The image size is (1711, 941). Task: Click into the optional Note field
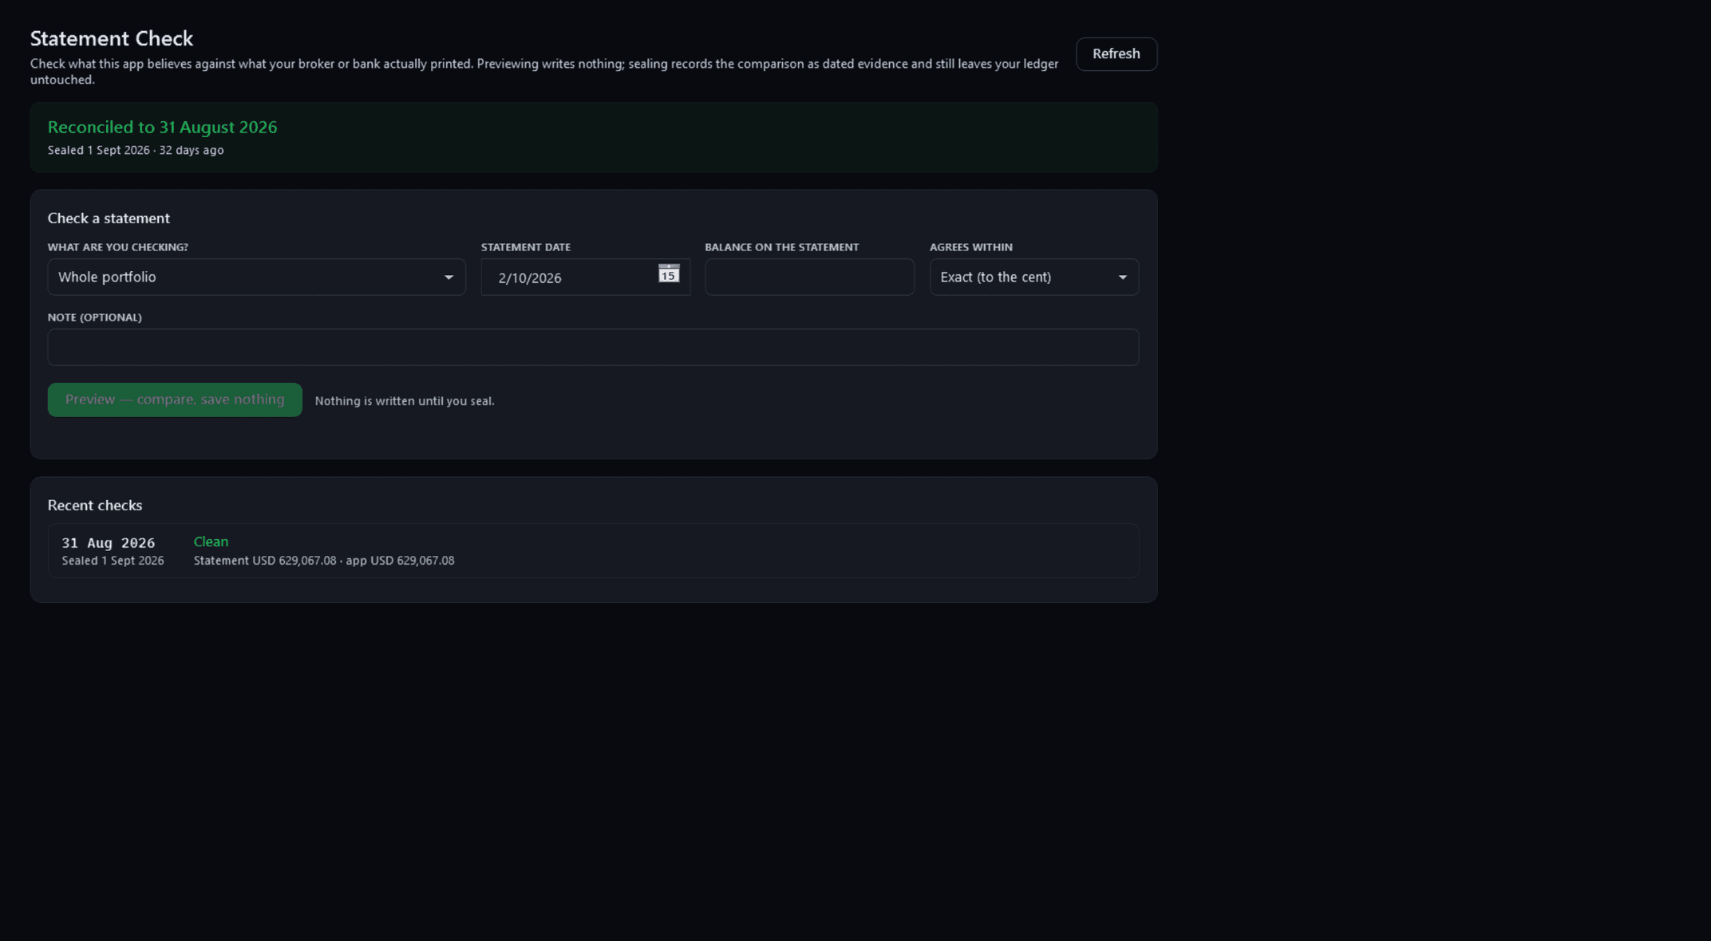[x=593, y=347]
